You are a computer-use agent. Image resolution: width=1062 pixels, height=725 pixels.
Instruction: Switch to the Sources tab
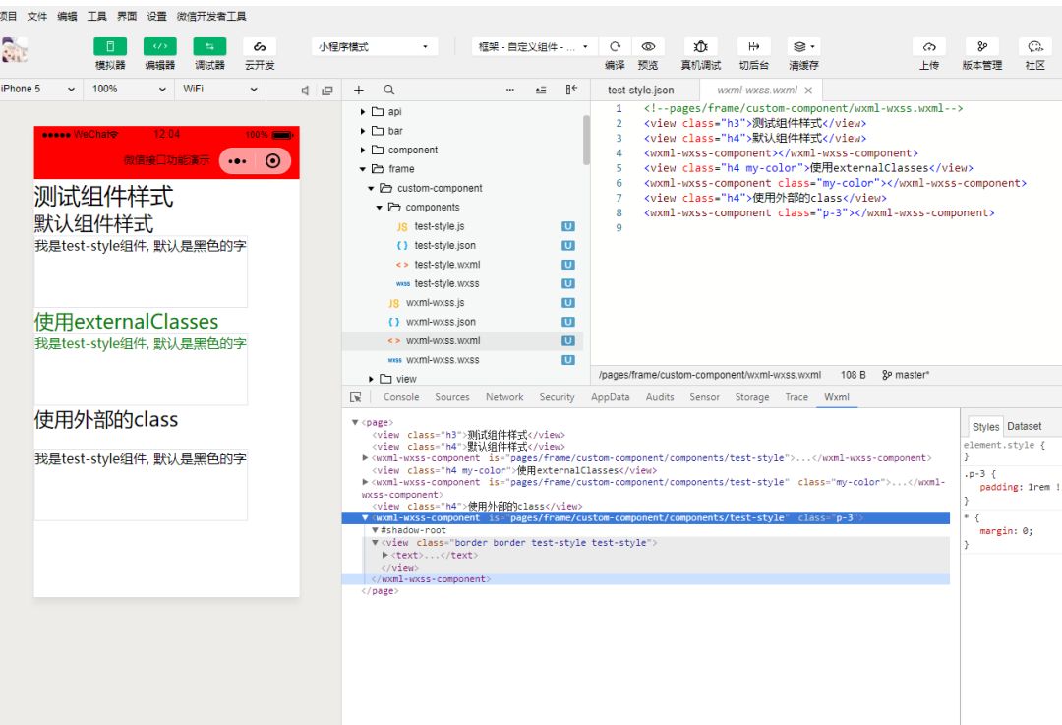[451, 397]
